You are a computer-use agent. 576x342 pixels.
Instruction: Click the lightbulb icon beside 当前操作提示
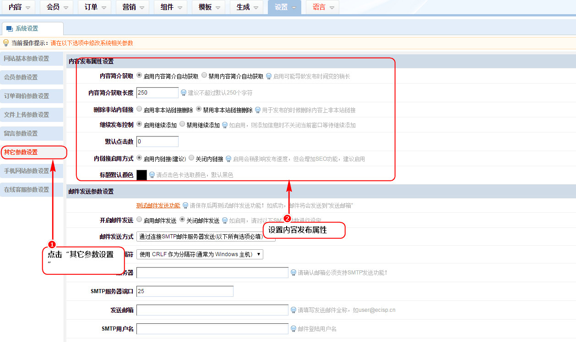[x=6, y=43]
